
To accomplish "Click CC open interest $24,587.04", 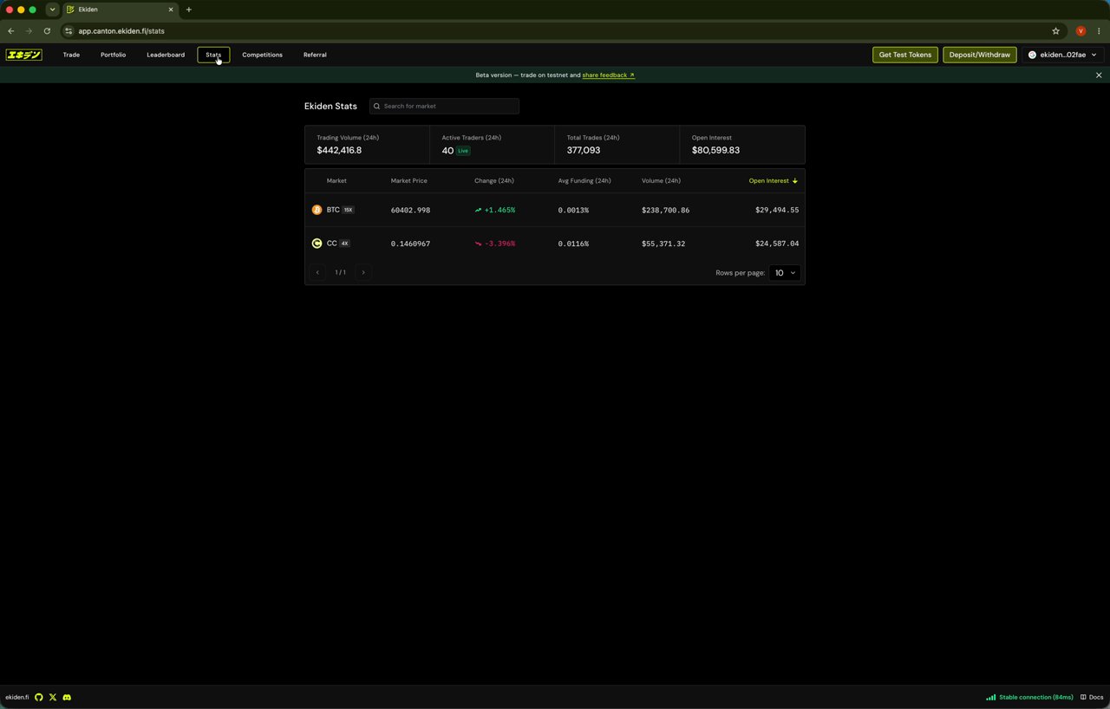I will tap(777, 244).
